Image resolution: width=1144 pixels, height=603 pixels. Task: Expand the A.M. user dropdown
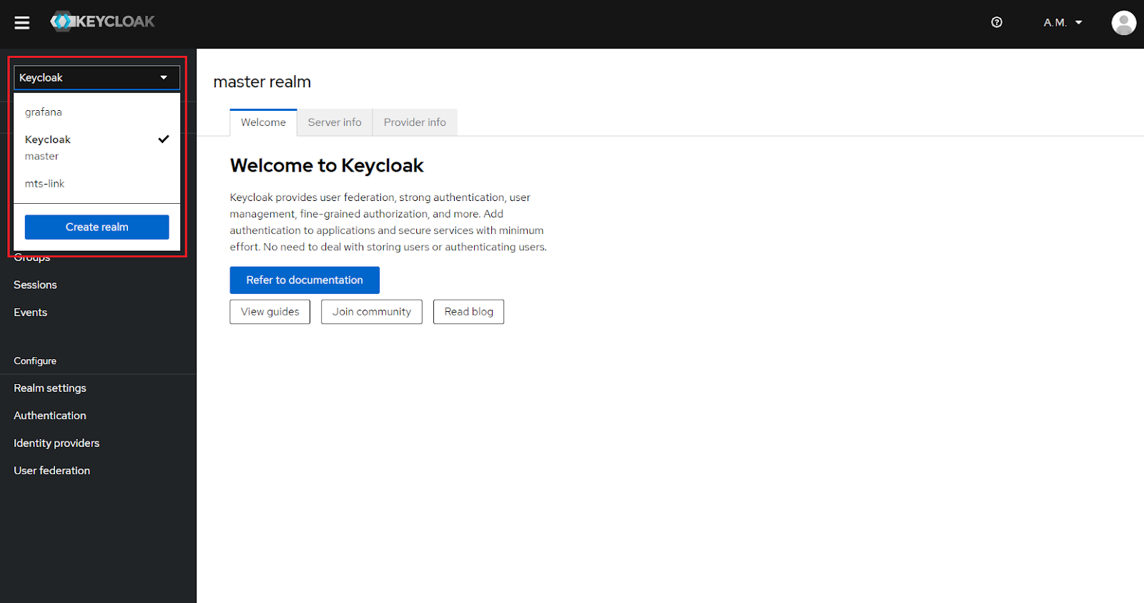click(x=1062, y=22)
